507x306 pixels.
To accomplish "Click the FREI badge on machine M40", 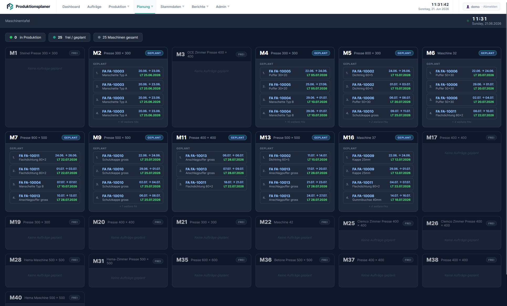I will [x=75, y=298].
